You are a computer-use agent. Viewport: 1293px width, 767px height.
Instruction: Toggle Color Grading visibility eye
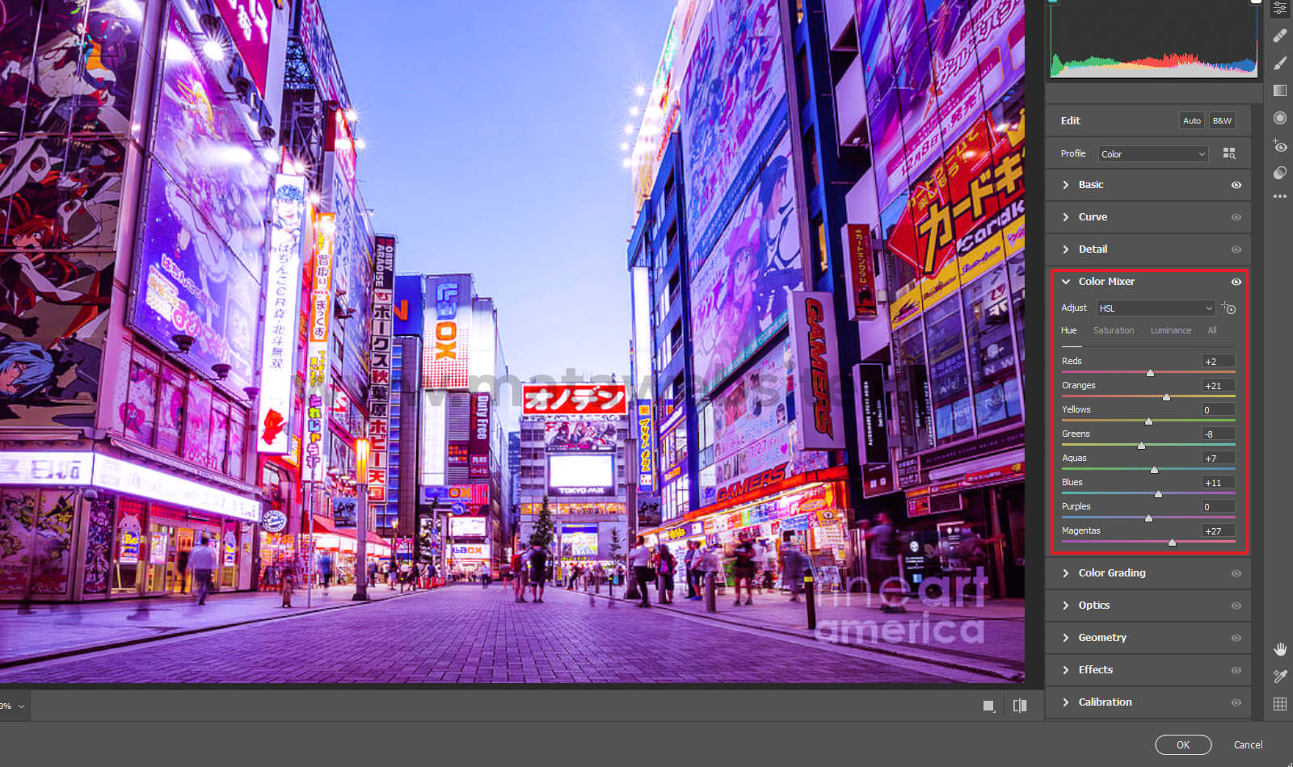[x=1236, y=573]
